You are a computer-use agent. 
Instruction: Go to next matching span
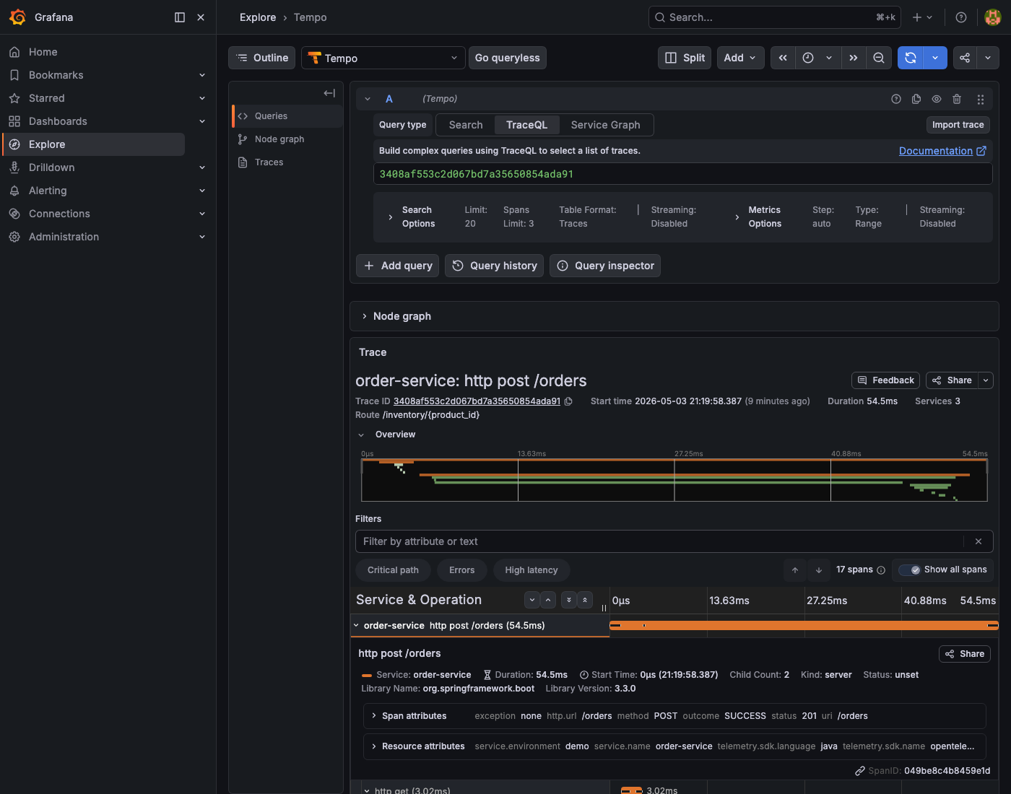click(819, 570)
